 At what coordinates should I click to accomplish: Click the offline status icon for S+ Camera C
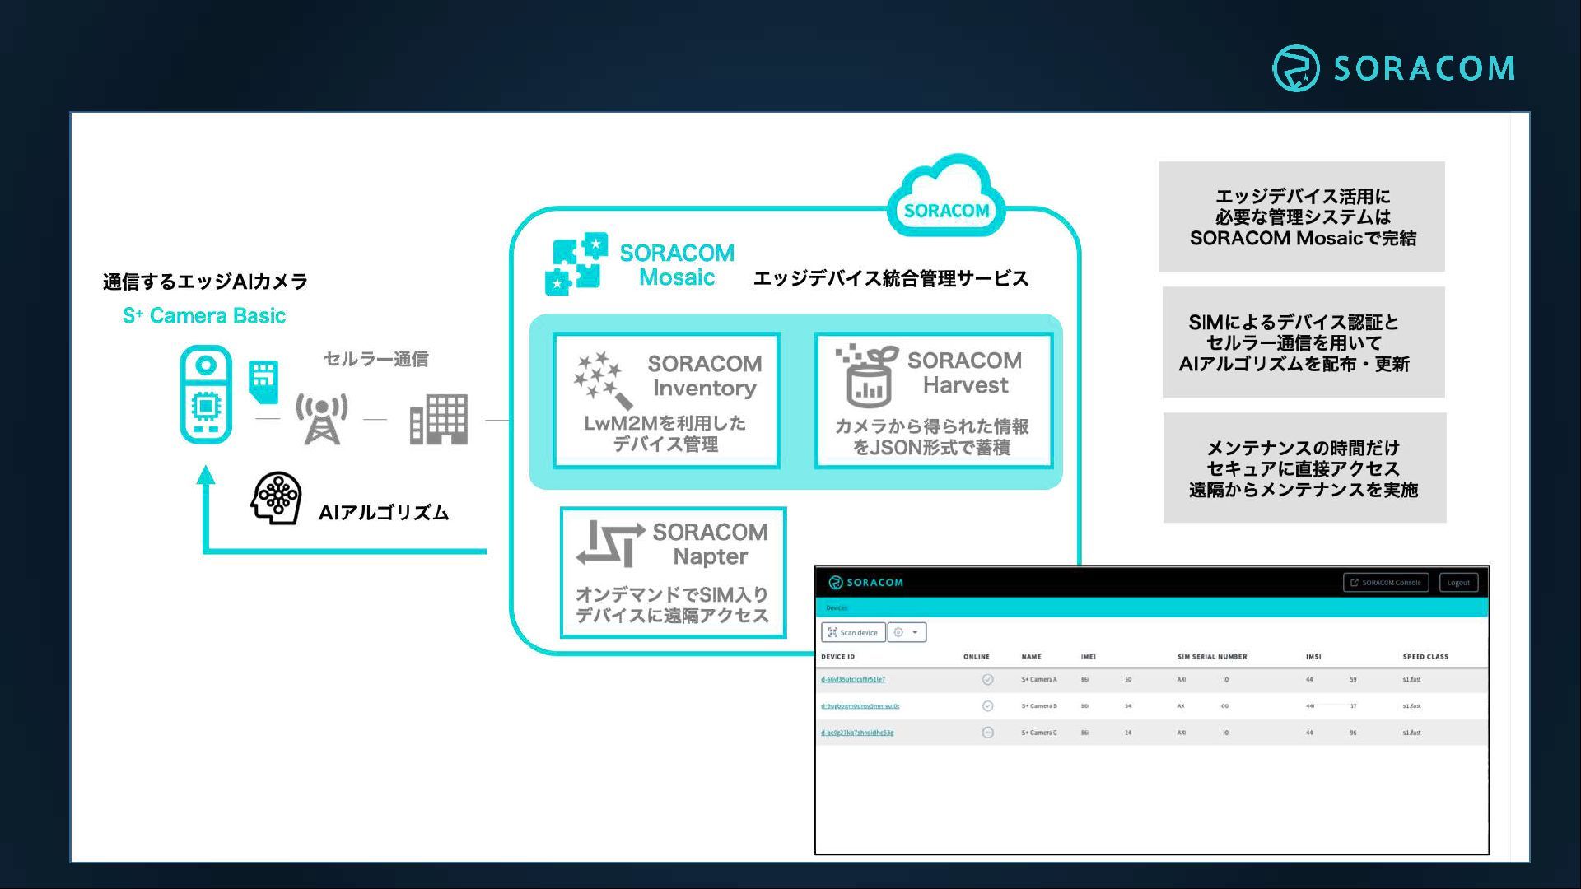(x=987, y=733)
